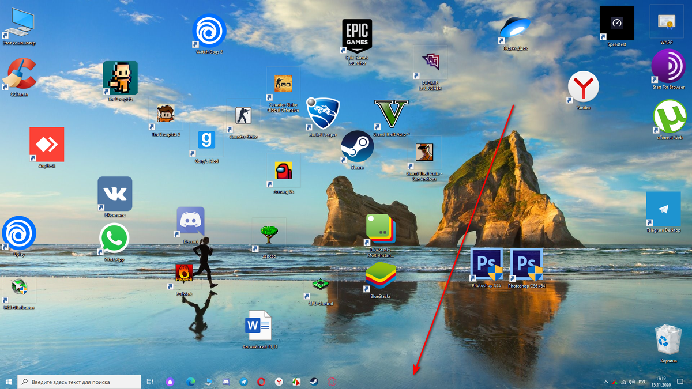The width and height of the screenshot is (692, 389).
Task: Select the MSI Afterburner desktop icon
Action: tap(19, 293)
